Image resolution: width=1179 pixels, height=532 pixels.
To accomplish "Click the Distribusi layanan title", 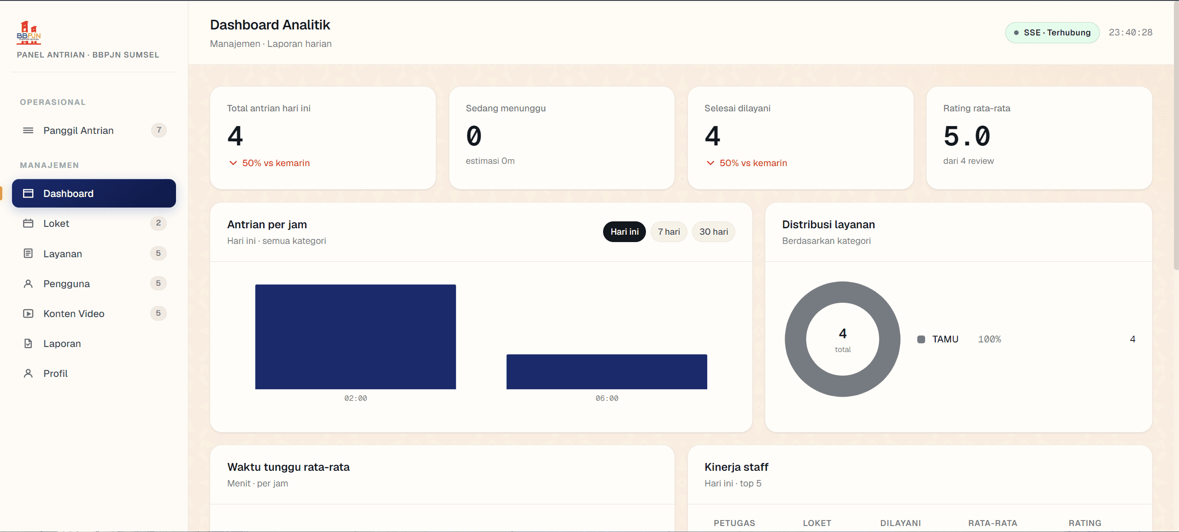I will tap(828, 224).
